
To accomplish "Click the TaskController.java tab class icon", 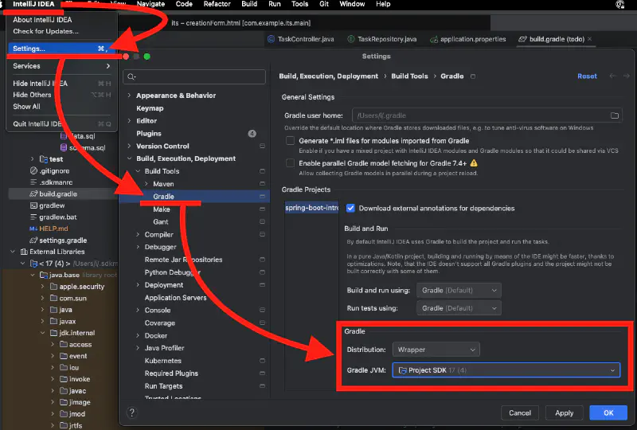I will tap(272, 39).
